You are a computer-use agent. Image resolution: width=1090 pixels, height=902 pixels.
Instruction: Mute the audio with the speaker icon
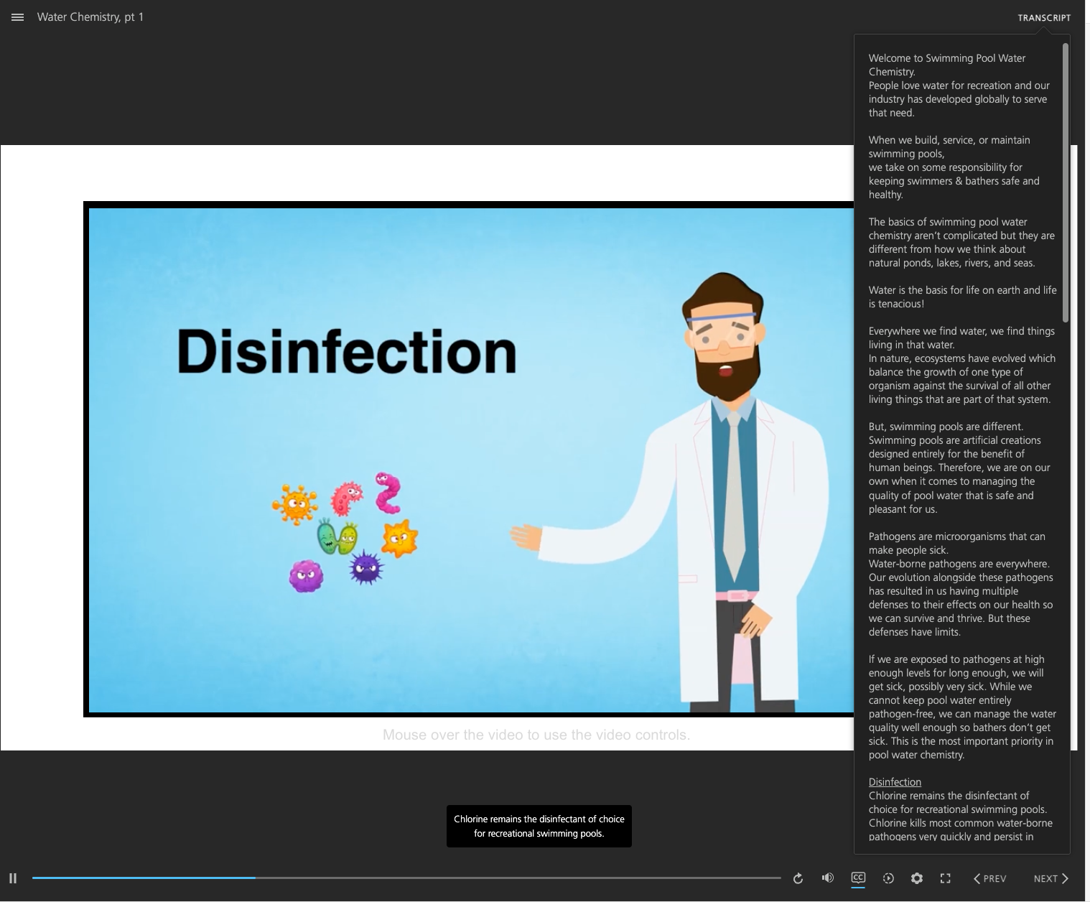(x=828, y=878)
